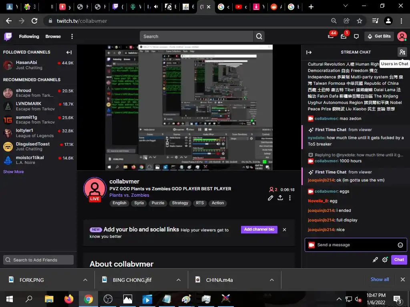
Task: Open Windows Start menu
Action: tap(10, 299)
